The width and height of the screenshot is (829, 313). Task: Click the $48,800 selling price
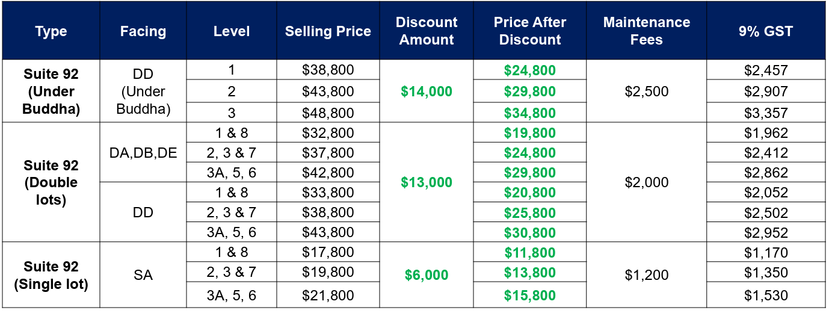click(328, 113)
